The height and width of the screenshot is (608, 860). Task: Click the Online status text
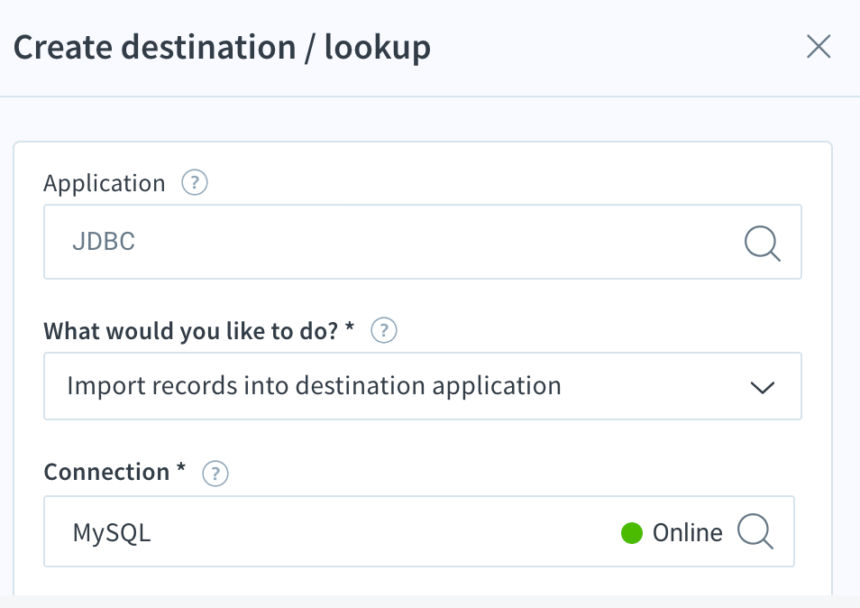click(x=687, y=533)
